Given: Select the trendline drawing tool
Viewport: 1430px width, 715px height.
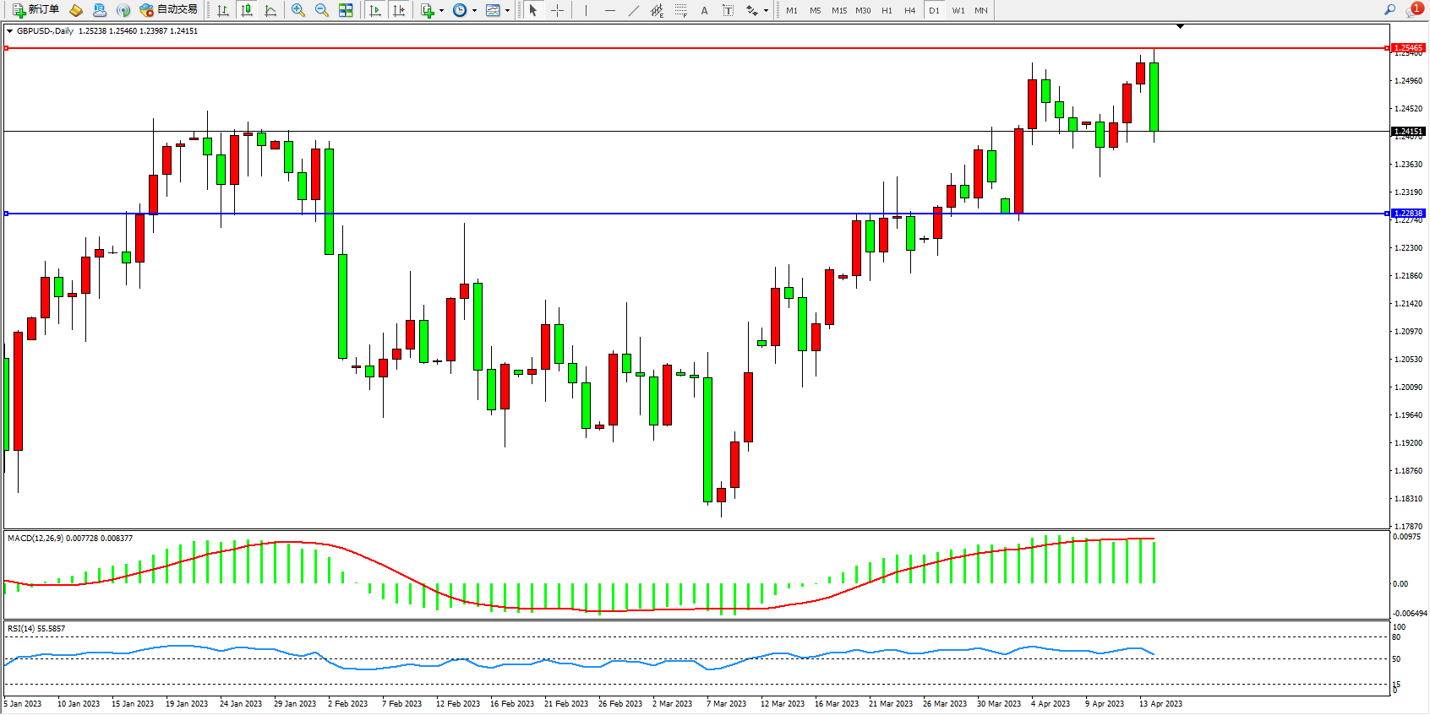Looking at the screenshot, I should tap(634, 10).
